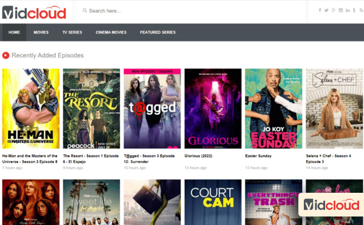Click the Vidcloud floating badge logo

click(x=331, y=205)
